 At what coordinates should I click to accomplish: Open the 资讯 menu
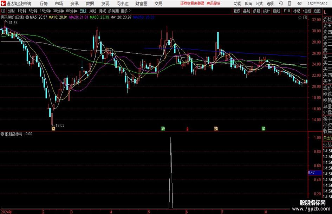tap(74, 4)
